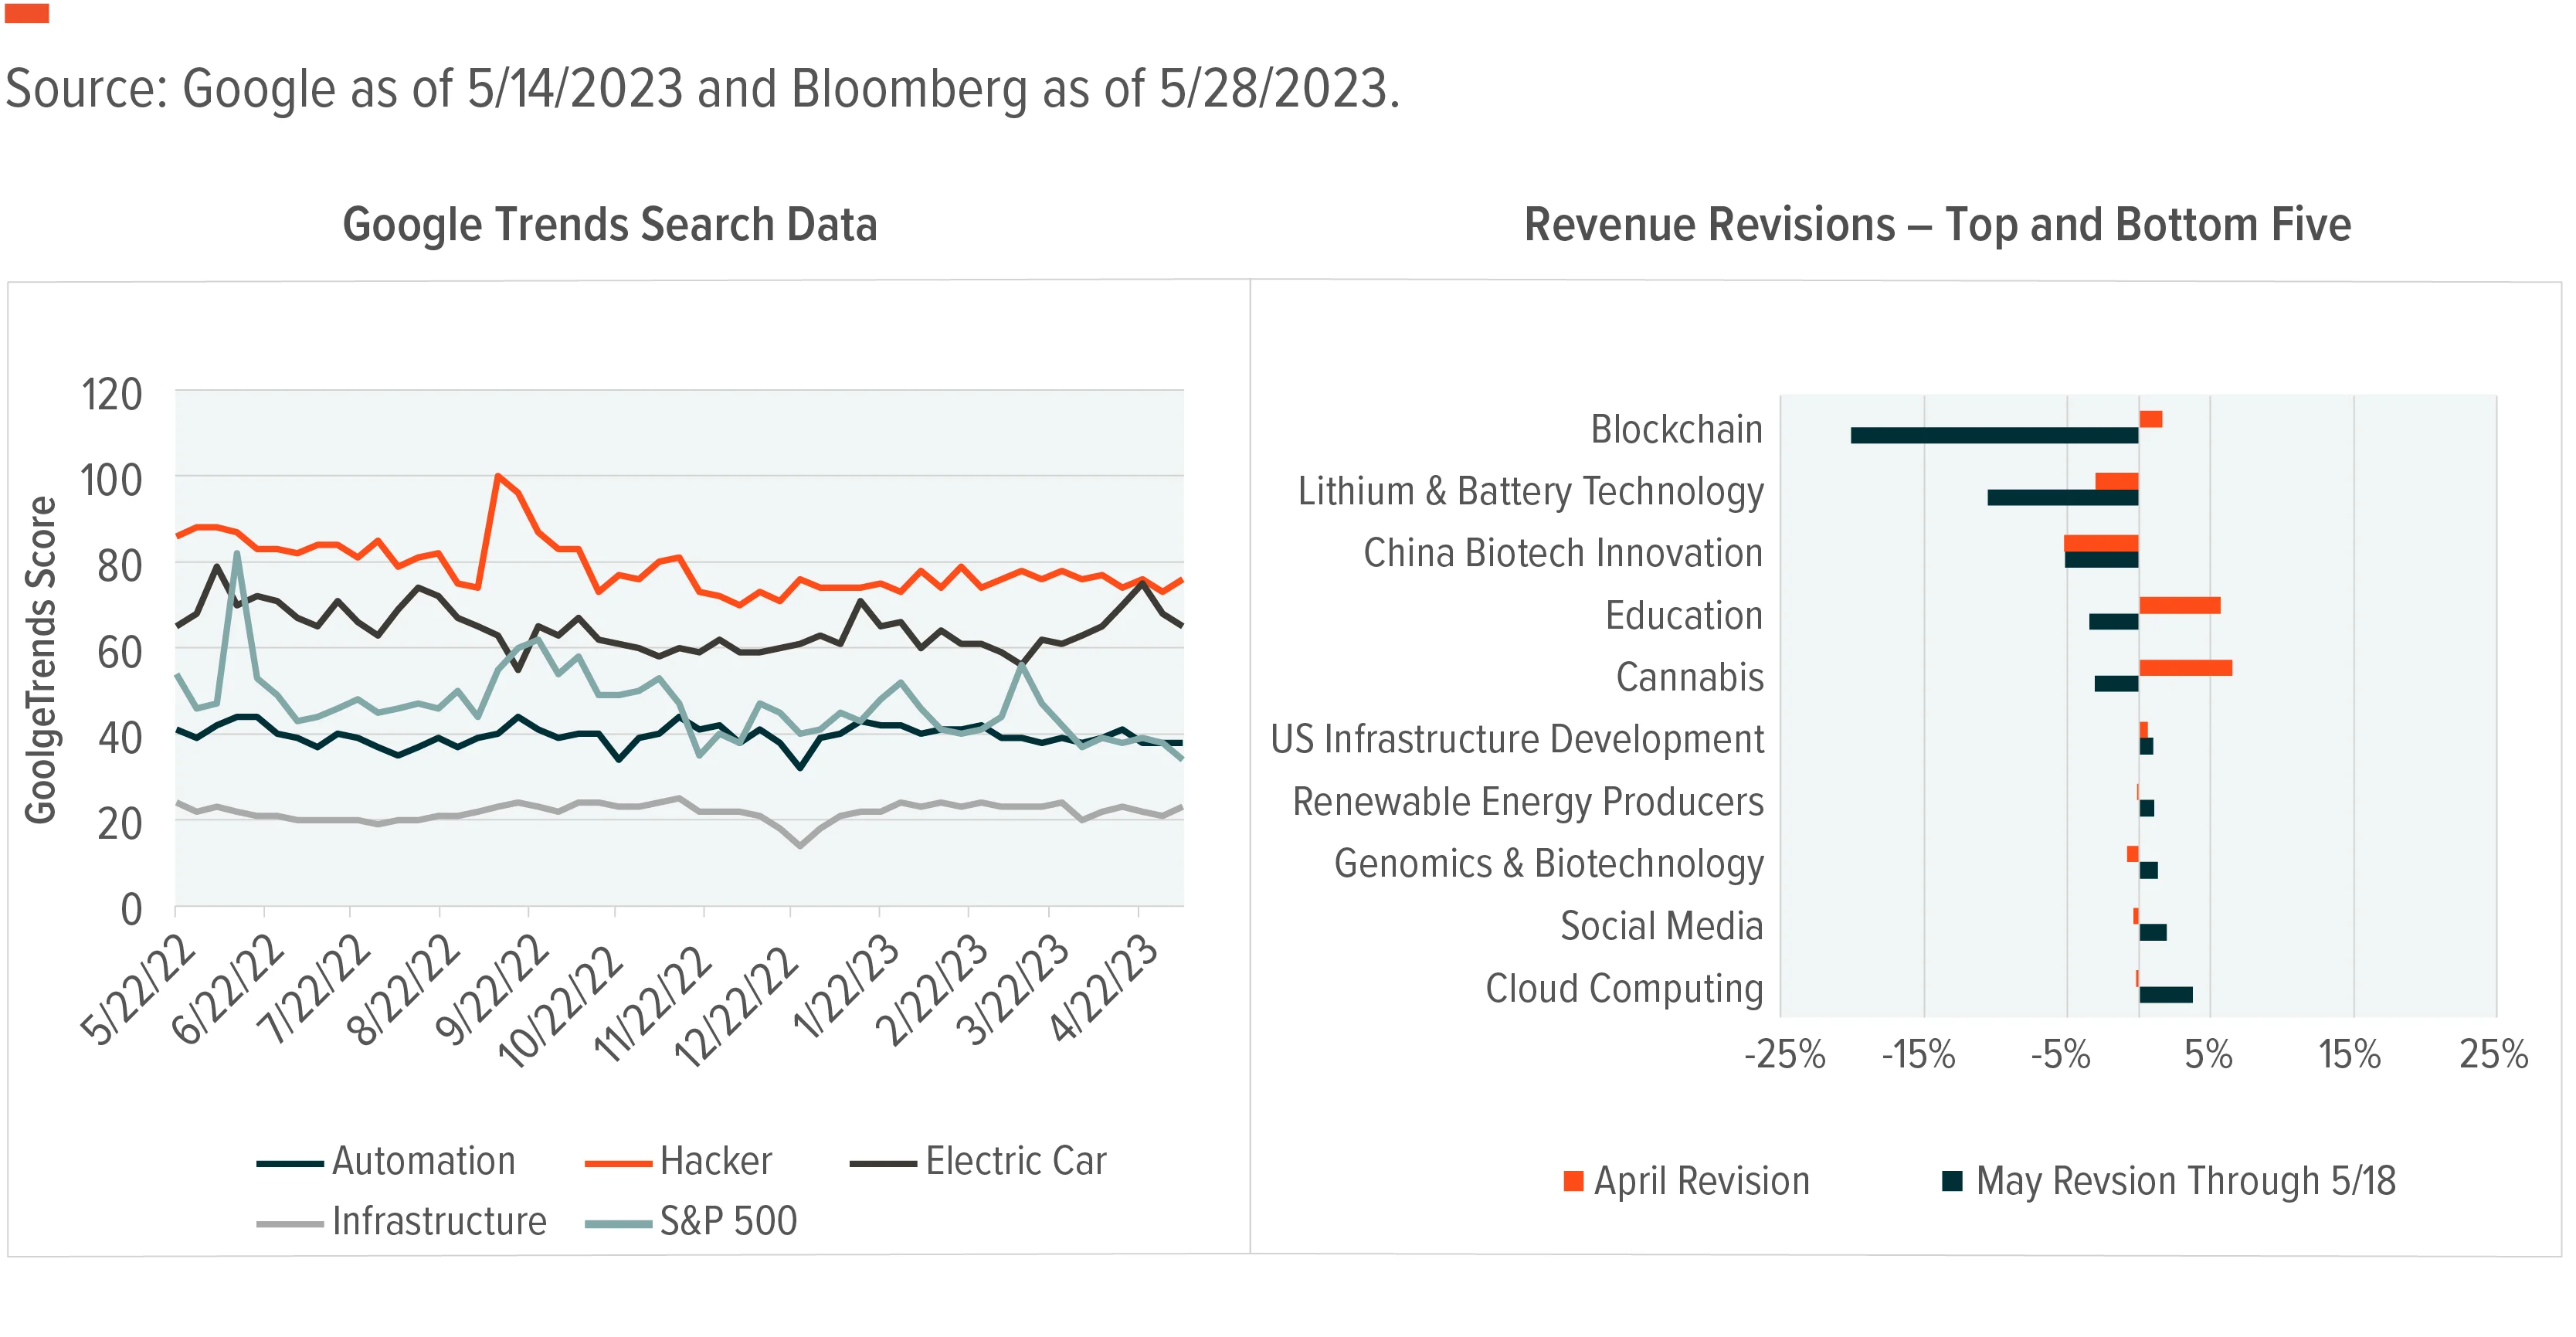Click the Lithium & Battery Technology label
The image size is (2576, 1337).
point(1531,491)
